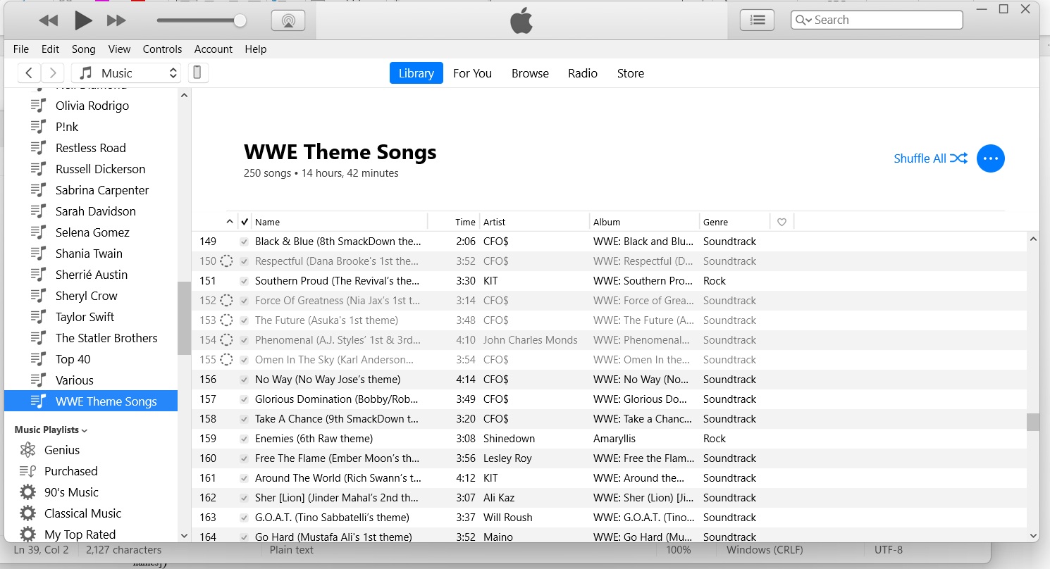Click the device (iPhone) icon
The width and height of the screenshot is (1050, 569).
(198, 73)
